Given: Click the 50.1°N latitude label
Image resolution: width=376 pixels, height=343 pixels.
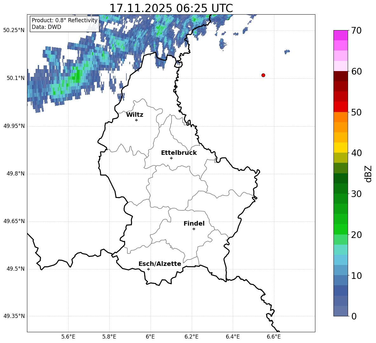Looking at the screenshot, I should [16, 78].
